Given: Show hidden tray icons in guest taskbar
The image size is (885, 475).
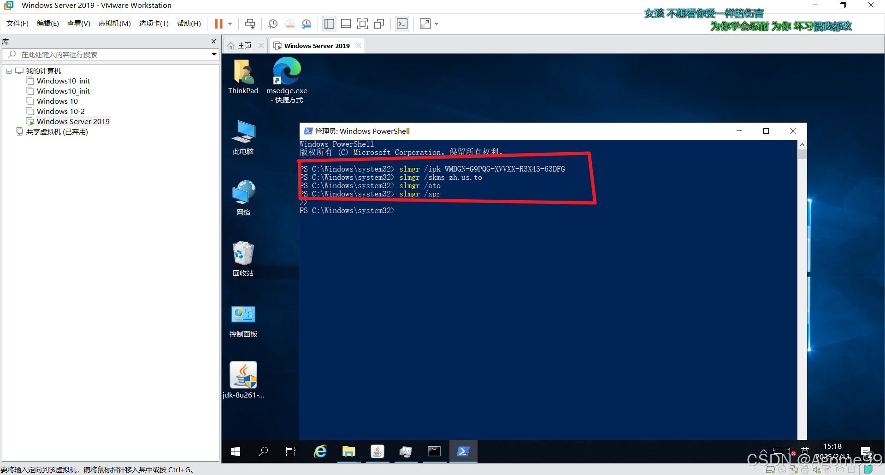Looking at the screenshot, I should coord(763,451).
